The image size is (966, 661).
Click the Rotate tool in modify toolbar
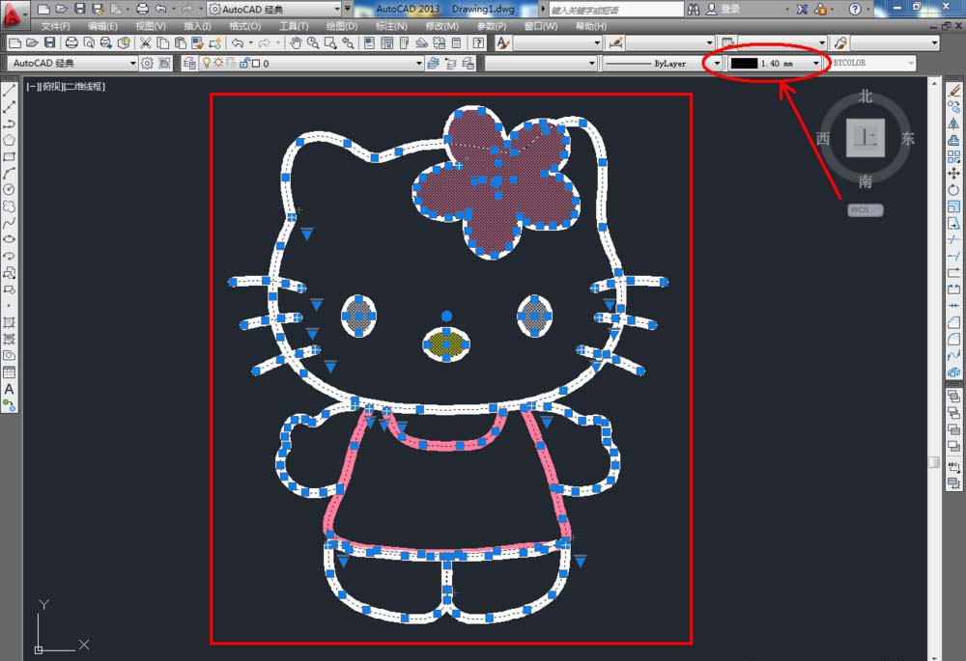[x=954, y=190]
